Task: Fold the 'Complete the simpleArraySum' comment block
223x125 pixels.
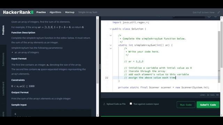Action: pyautogui.click(x=111, y=35)
